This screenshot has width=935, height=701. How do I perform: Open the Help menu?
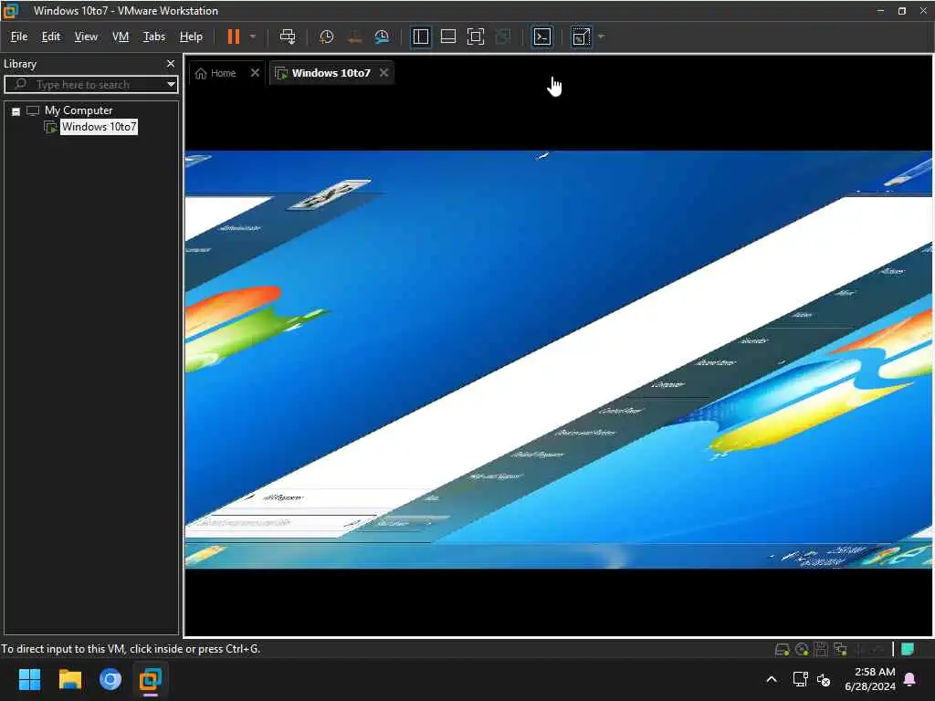191,37
